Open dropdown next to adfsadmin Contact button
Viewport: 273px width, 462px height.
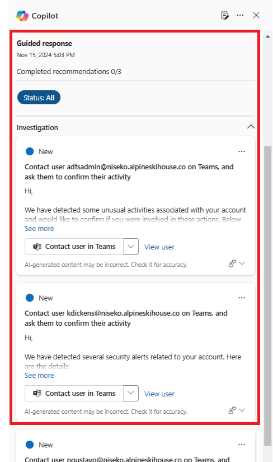point(131,246)
